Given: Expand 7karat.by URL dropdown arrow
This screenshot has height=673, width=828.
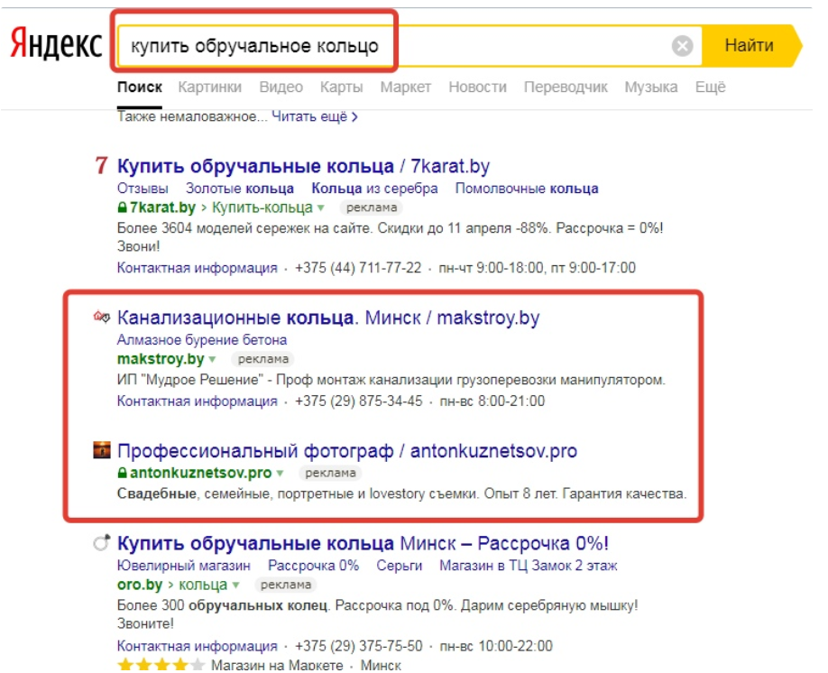Looking at the screenshot, I should point(320,208).
